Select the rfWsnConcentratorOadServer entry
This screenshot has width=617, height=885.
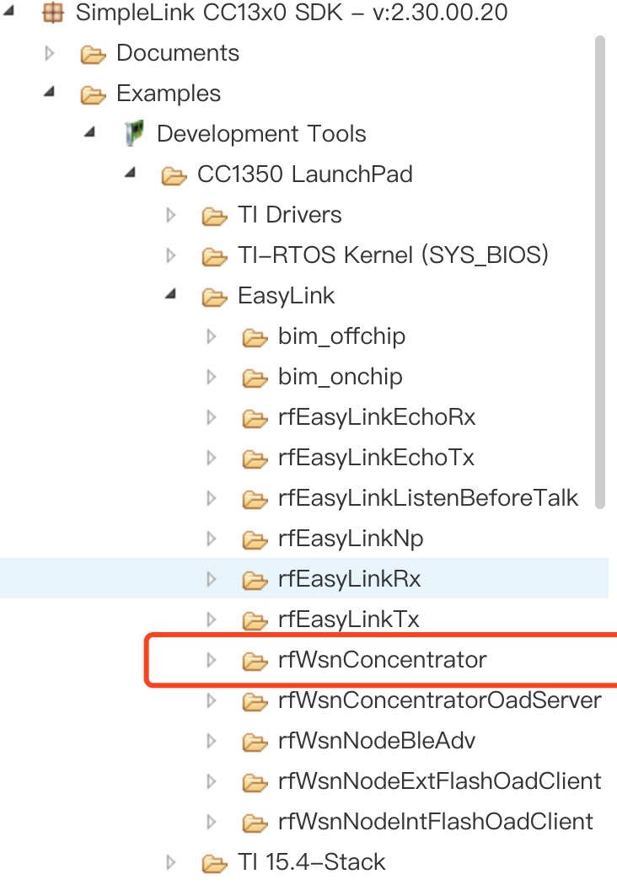439,700
